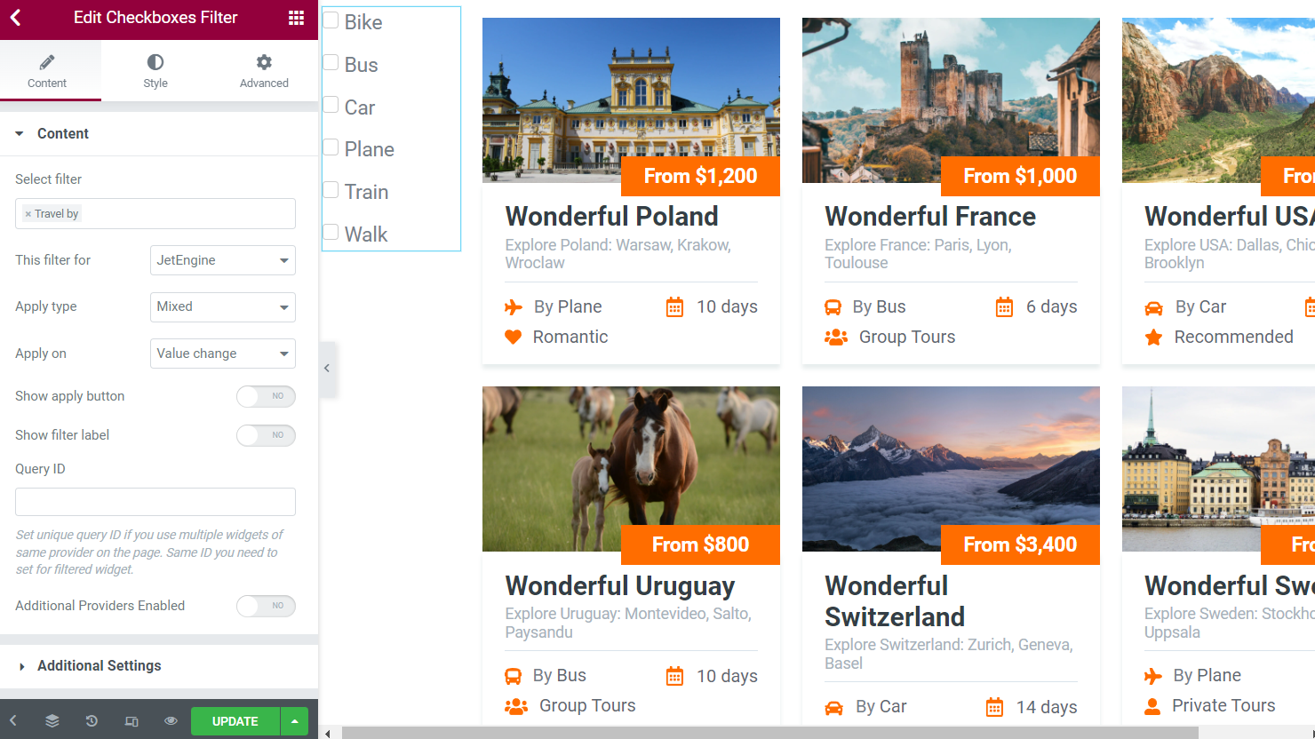Click the UPDATE button
The image size is (1315, 739).
coord(235,721)
